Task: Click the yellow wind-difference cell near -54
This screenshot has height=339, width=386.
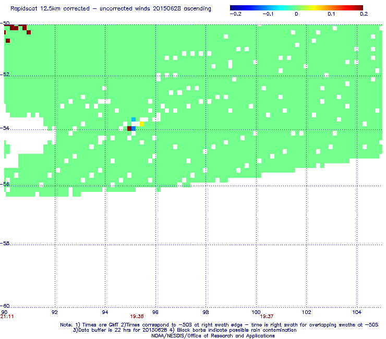Action: coord(142,124)
